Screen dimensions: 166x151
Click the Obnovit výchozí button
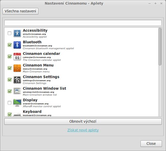coord(83,121)
